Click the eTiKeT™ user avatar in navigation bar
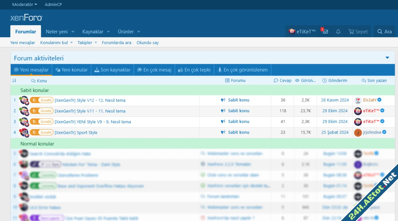This screenshot has width=398, height=221. (292, 31)
